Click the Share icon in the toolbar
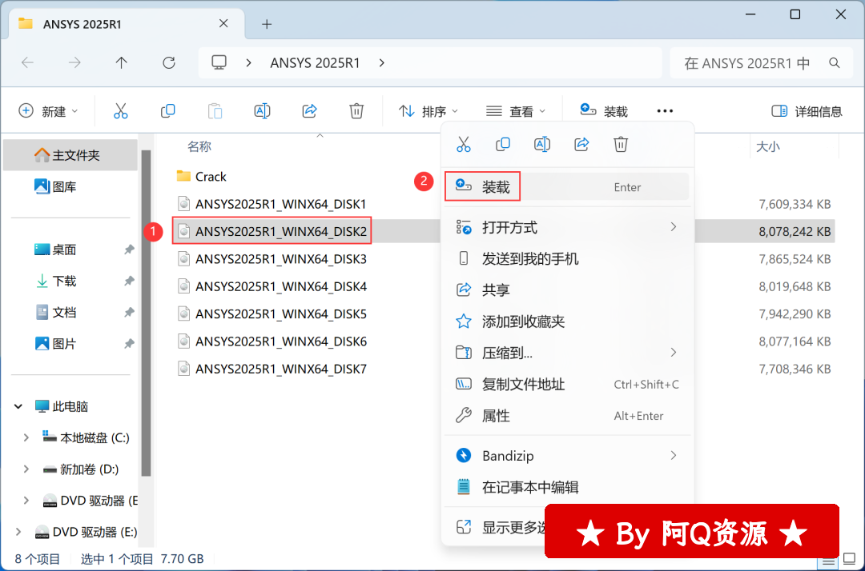Screen dimensions: 865x571 pyautogui.click(x=309, y=111)
